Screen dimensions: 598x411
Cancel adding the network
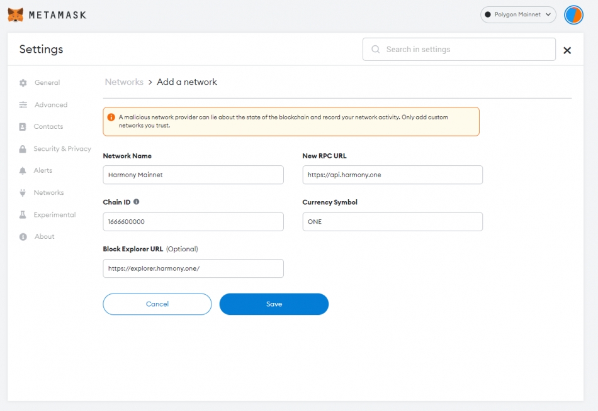pos(157,304)
